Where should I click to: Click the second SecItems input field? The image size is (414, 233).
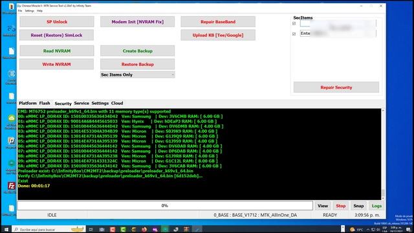[x=338, y=33]
